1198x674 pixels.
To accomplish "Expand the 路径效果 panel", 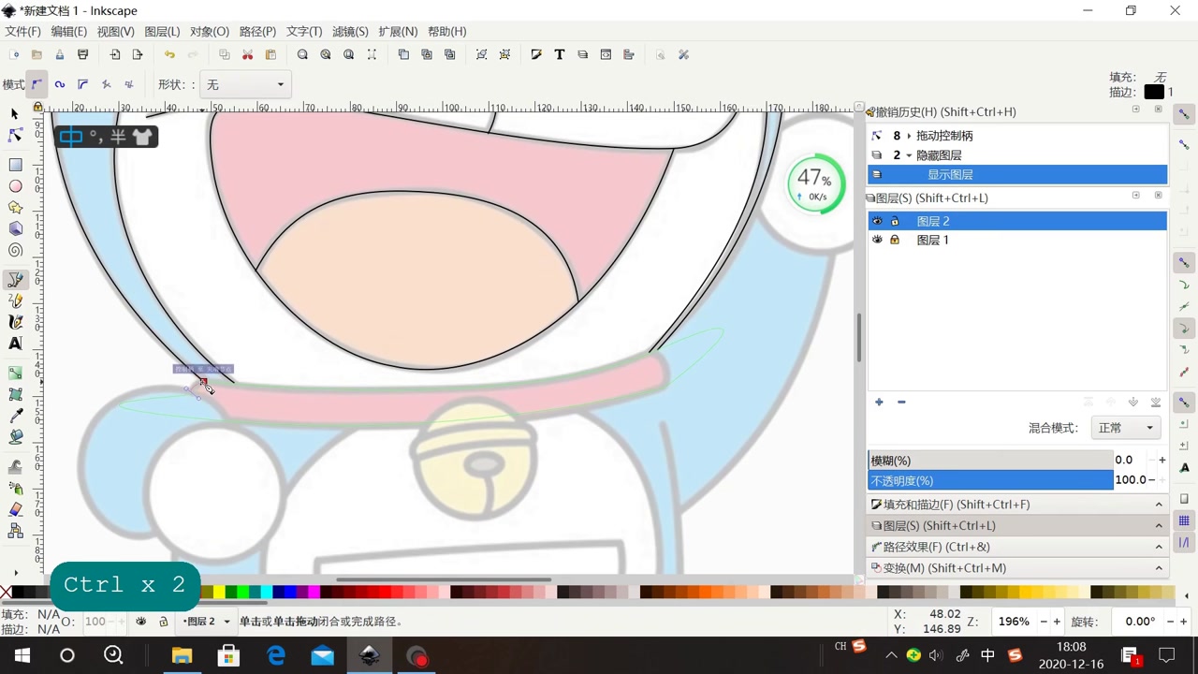I will pos(1017,547).
